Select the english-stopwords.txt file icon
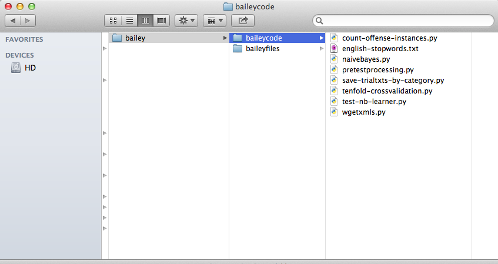Screen dimensions: 498x264 tap(334, 49)
